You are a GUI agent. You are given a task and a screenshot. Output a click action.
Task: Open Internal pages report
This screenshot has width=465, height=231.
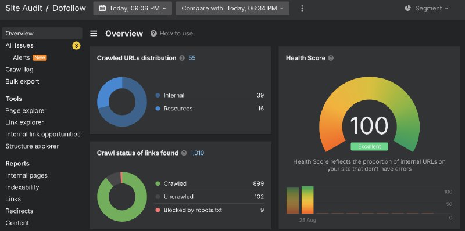coord(26,176)
